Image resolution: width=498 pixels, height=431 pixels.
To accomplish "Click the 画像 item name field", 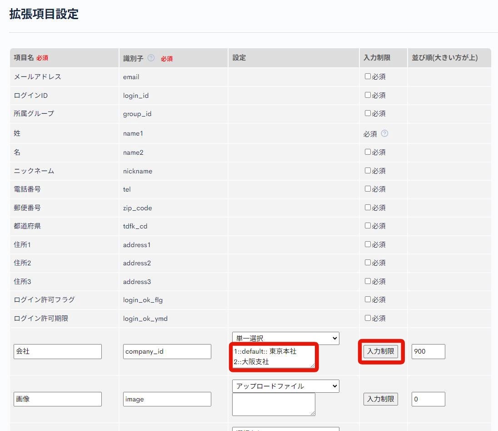I will 58,399.
